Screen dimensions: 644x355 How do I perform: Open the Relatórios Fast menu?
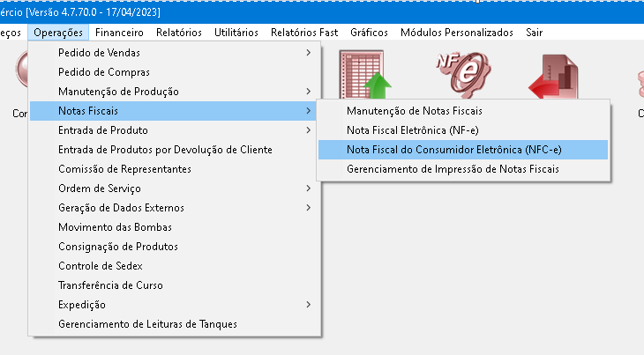coord(304,33)
